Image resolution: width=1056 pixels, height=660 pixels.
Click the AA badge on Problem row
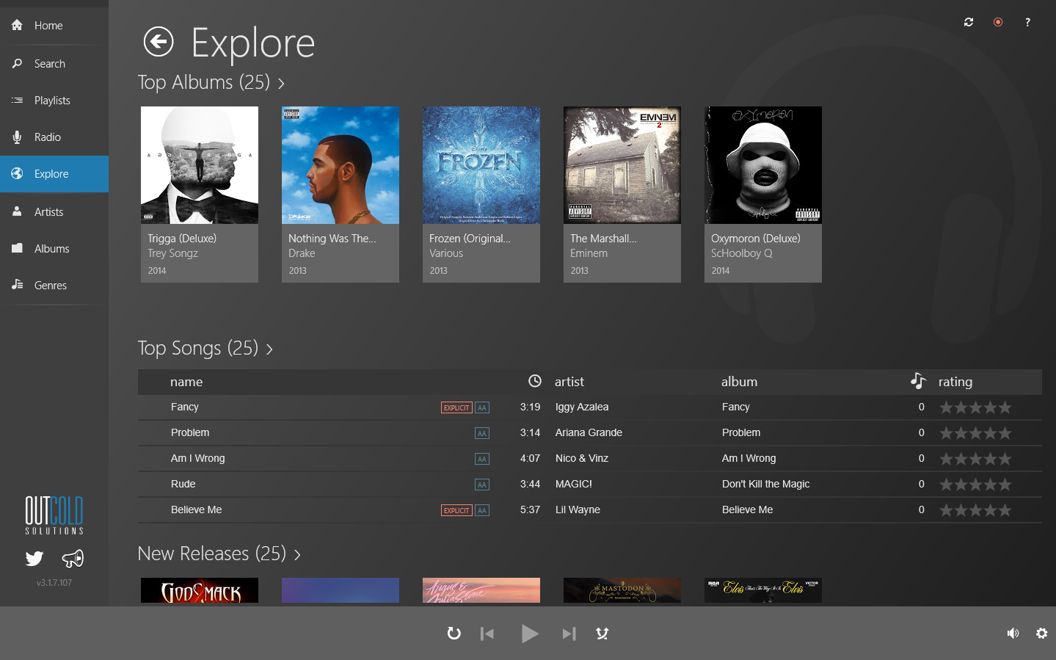click(x=482, y=433)
